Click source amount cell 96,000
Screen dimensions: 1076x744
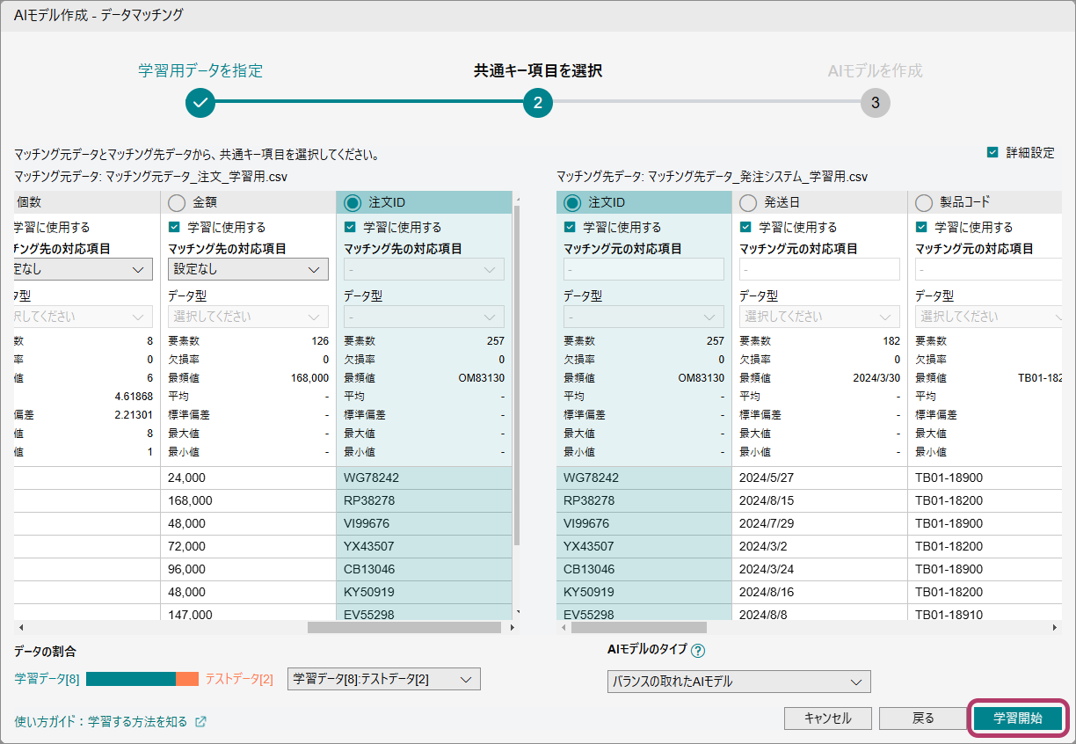coord(248,569)
